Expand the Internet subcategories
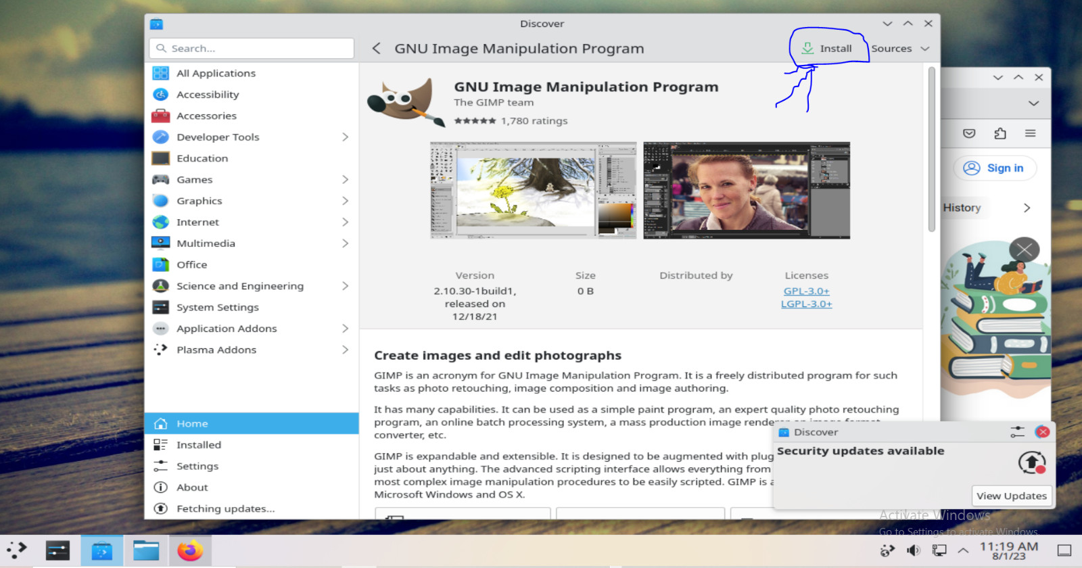The height and width of the screenshot is (568, 1082). [x=345, y=222]
